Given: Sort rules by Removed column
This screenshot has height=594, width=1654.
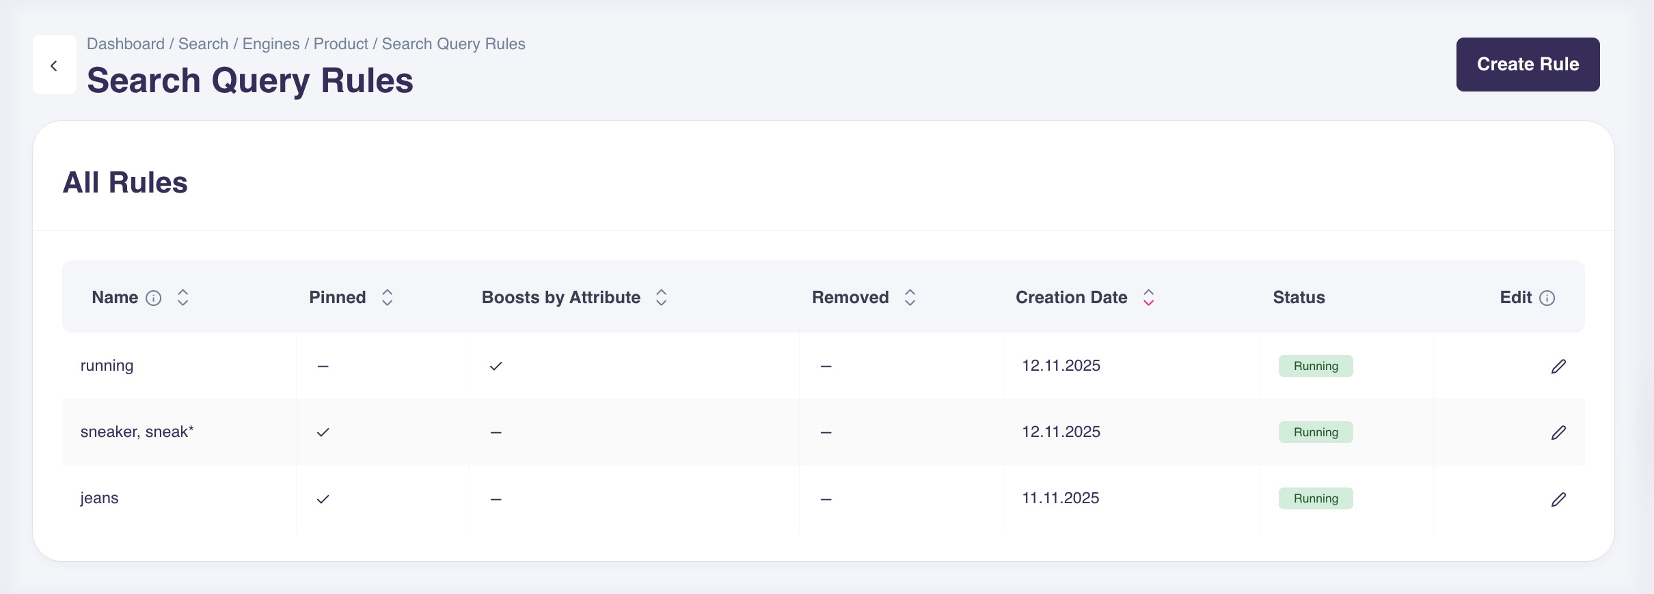Looking at the screenshot, I should pos(910,298).
